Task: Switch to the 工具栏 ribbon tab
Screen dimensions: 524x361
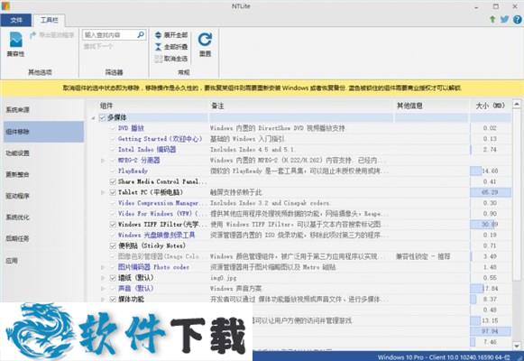Action: click(x=49, y=20)
